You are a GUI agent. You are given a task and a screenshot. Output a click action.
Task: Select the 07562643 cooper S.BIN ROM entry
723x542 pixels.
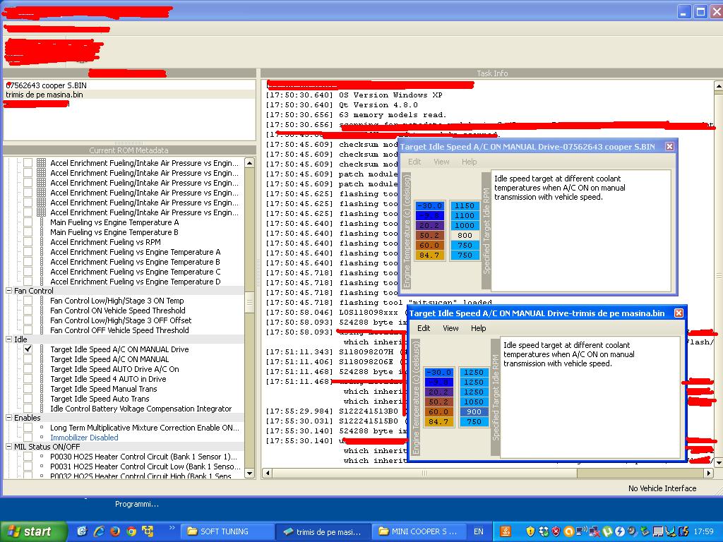(46, 85)
